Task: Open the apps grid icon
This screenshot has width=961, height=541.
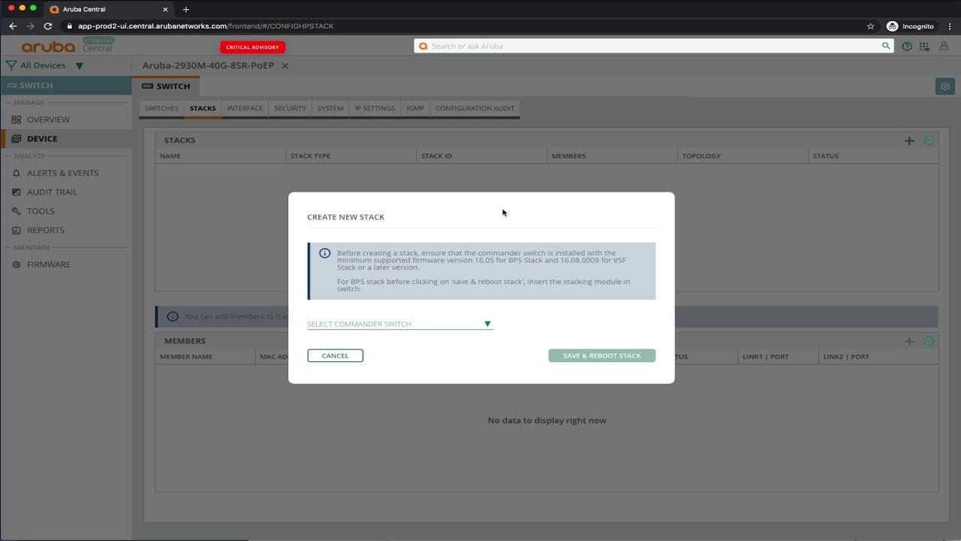Action: (923, 47)
